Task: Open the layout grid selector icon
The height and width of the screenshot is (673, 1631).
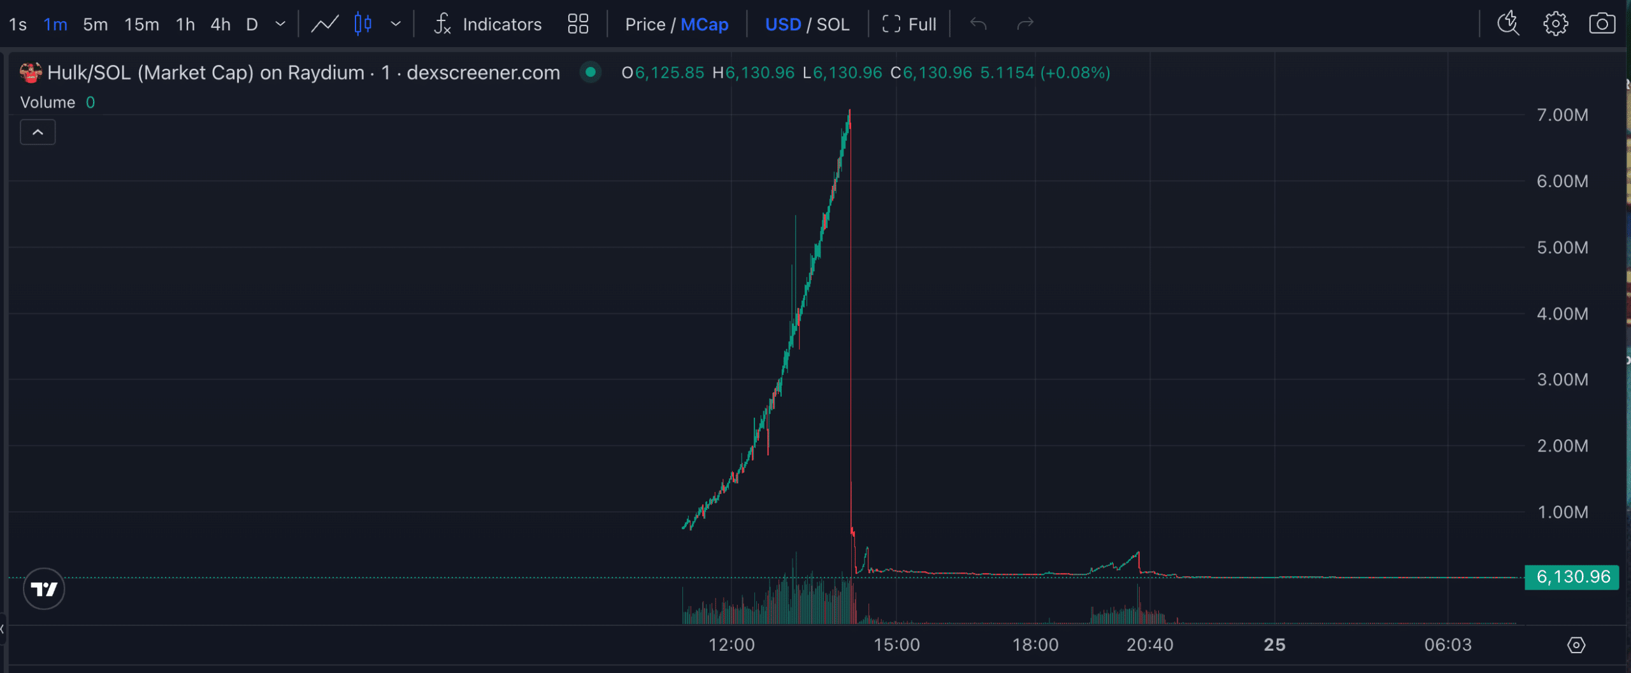Action: pos(578,24)
